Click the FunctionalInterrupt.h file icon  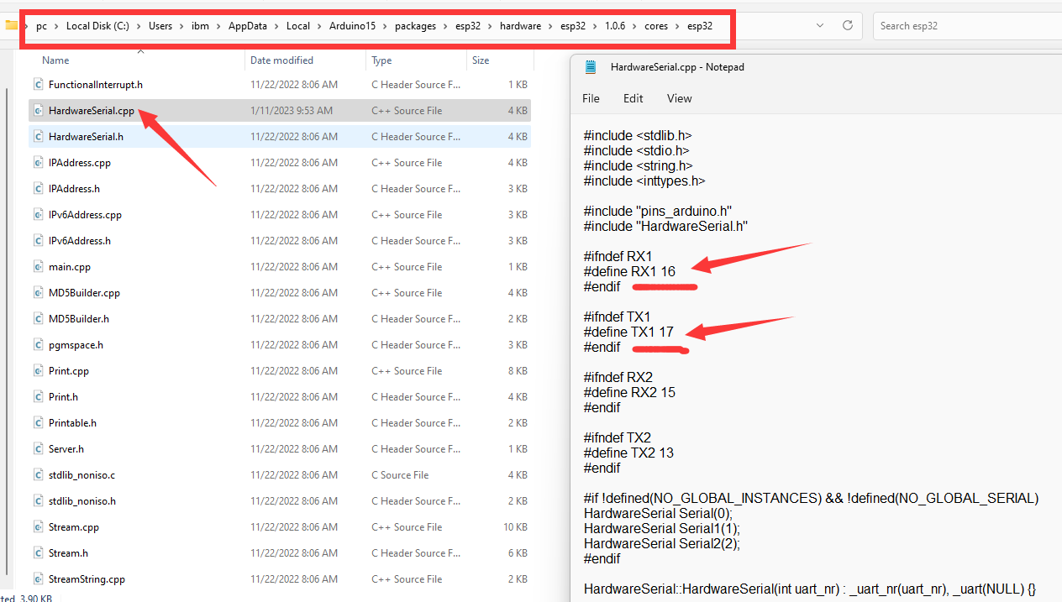point(38,85)
